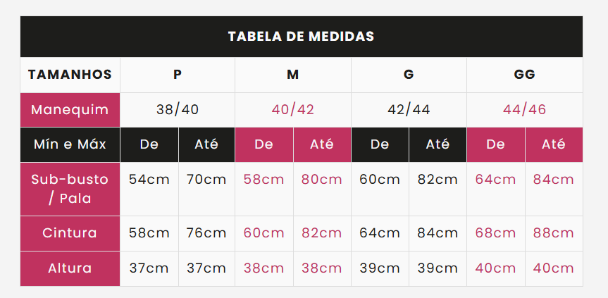The width and height of the screenshot is (608, 298).
Task: Select the Mín e Máx row label
Action: (x=70, y=144)
